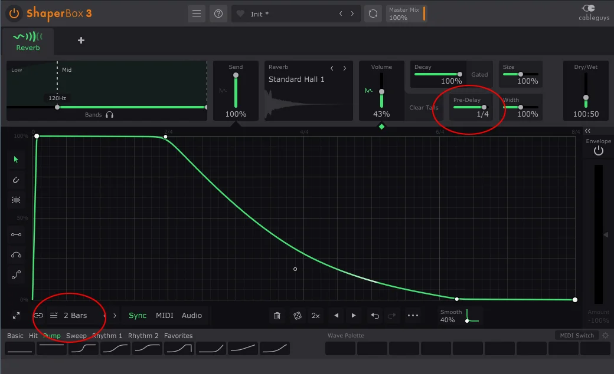Favorite the preset with the heart icon
Screen dimensions: 614x374
[x=240, y=14]
